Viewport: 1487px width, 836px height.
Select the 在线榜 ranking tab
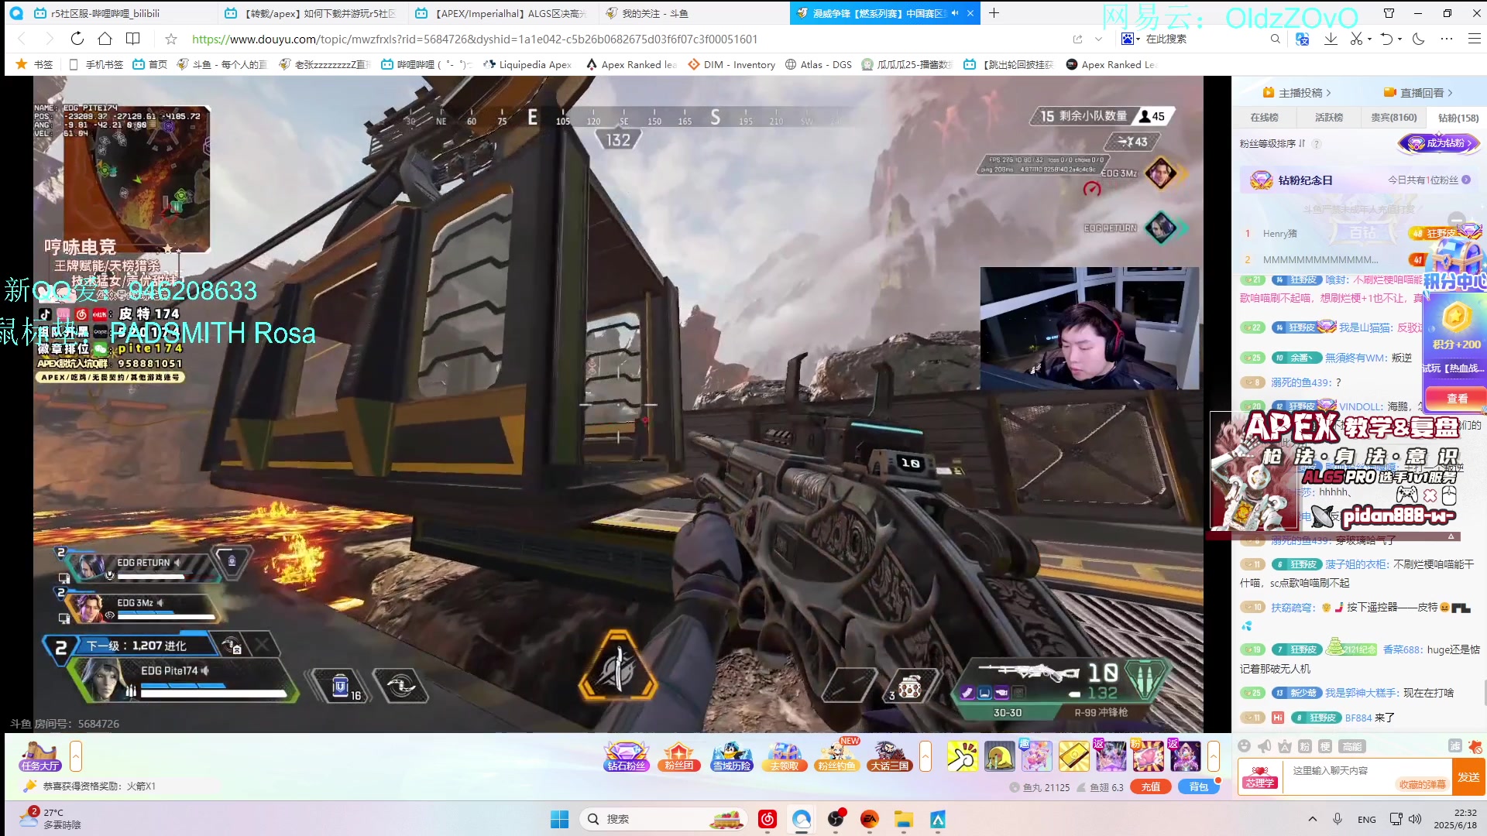tap(1264, 118)
